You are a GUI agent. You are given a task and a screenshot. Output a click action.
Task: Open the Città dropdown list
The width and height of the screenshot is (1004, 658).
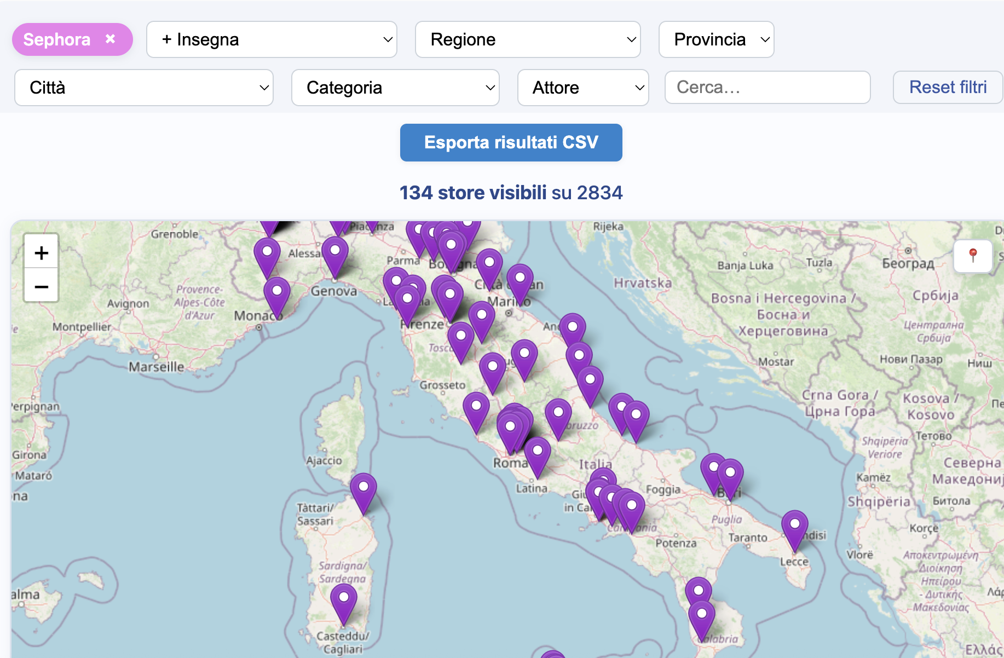(143, 88)
